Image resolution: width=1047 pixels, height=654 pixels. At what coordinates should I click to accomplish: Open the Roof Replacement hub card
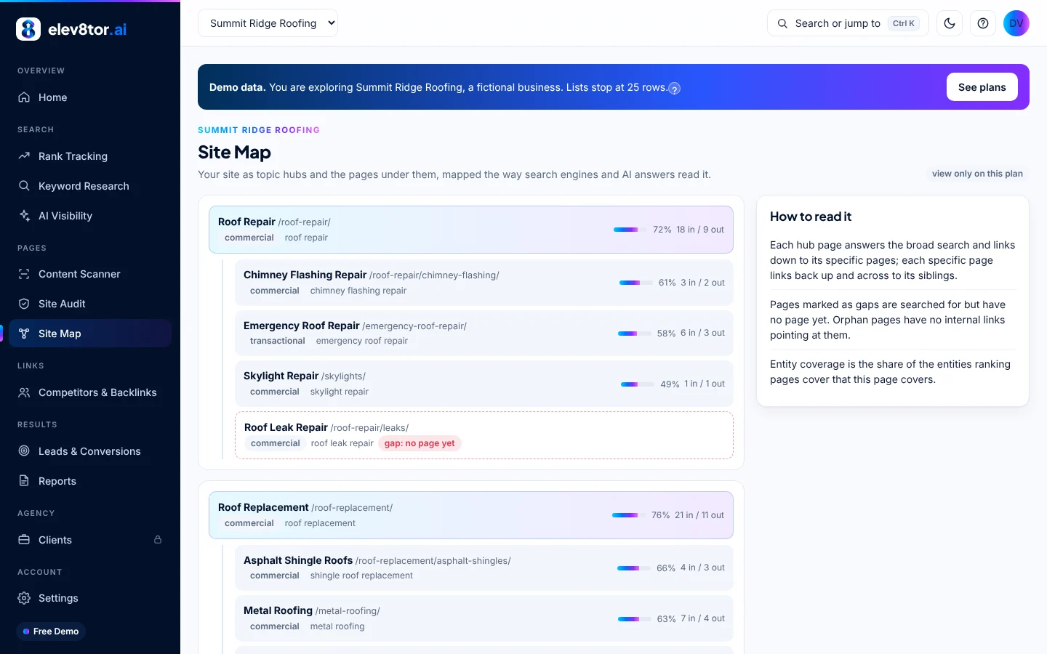coord(471,515)
